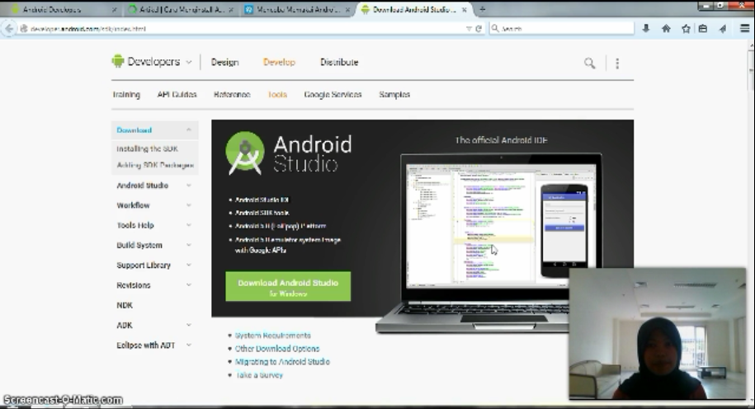Expand the Eclipse with ADT section
The width and height of the screenshot is (755, 409).
(x=189, y=345)
